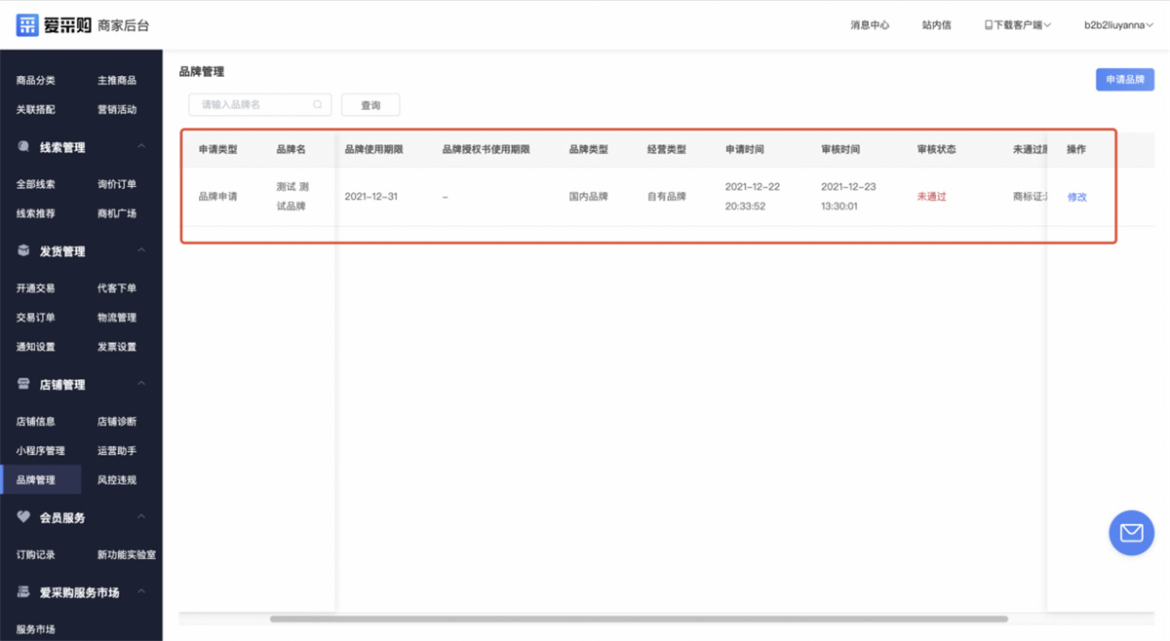
Task: Open 物流管理 menu item
Action: pyautogui.click(x=117, y=318)
